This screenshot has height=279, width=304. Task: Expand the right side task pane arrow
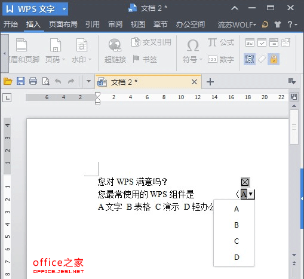pos(302,199)
